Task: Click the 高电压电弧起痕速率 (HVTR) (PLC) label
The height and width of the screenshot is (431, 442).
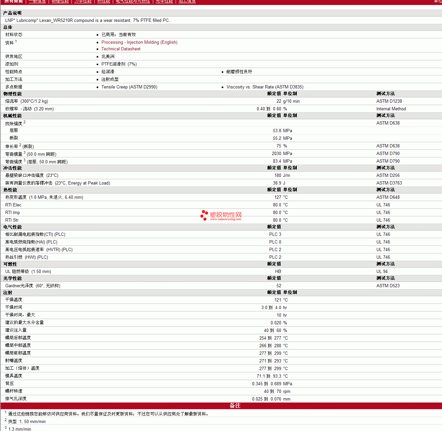Action: (x=39, y=250)
